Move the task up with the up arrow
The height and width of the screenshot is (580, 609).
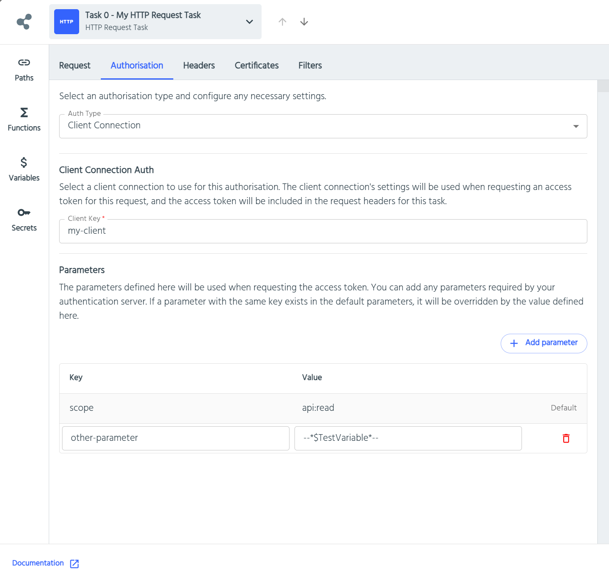[x=282, y=22]
